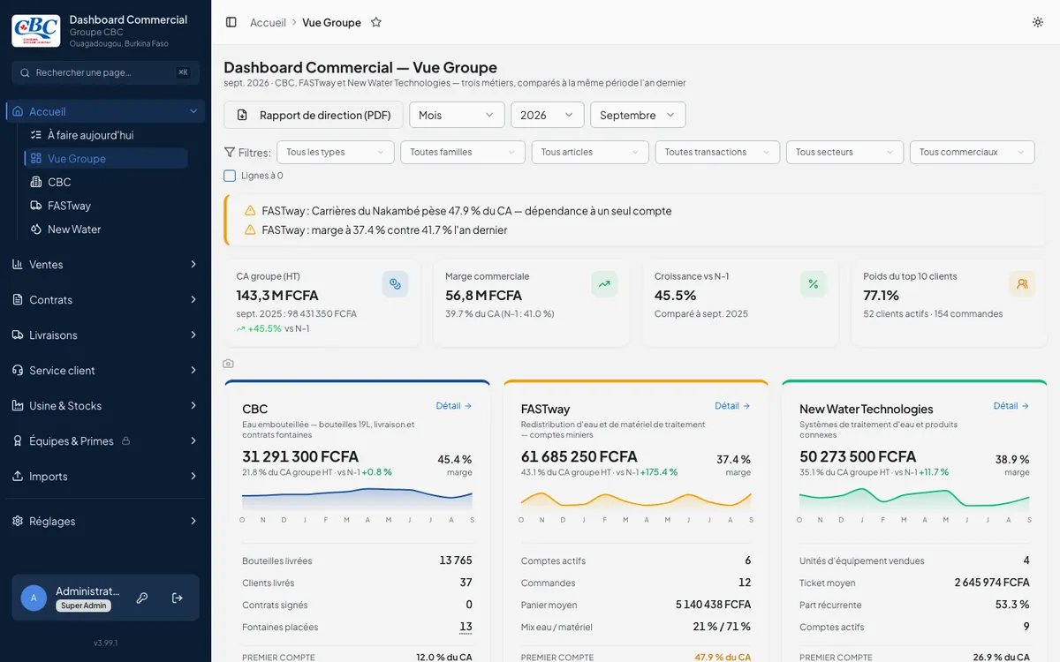Open Tous les types filter

tap(336, 152)
